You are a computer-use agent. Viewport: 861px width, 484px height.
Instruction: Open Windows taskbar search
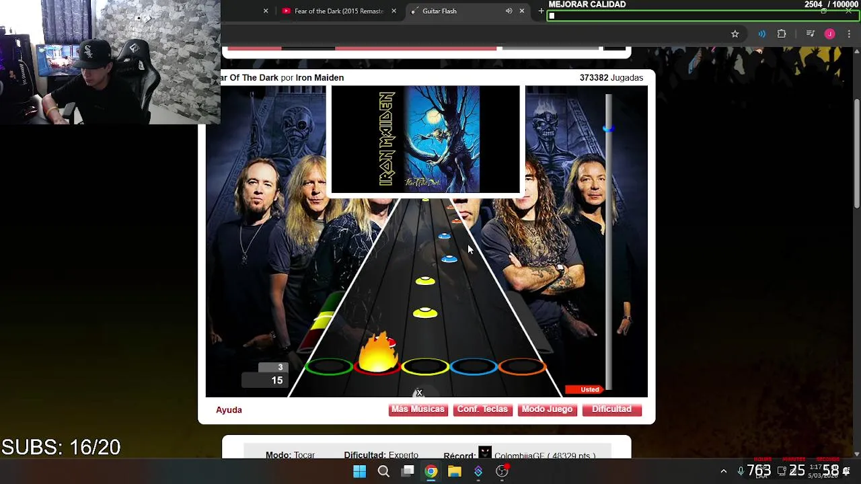(383, 471)
